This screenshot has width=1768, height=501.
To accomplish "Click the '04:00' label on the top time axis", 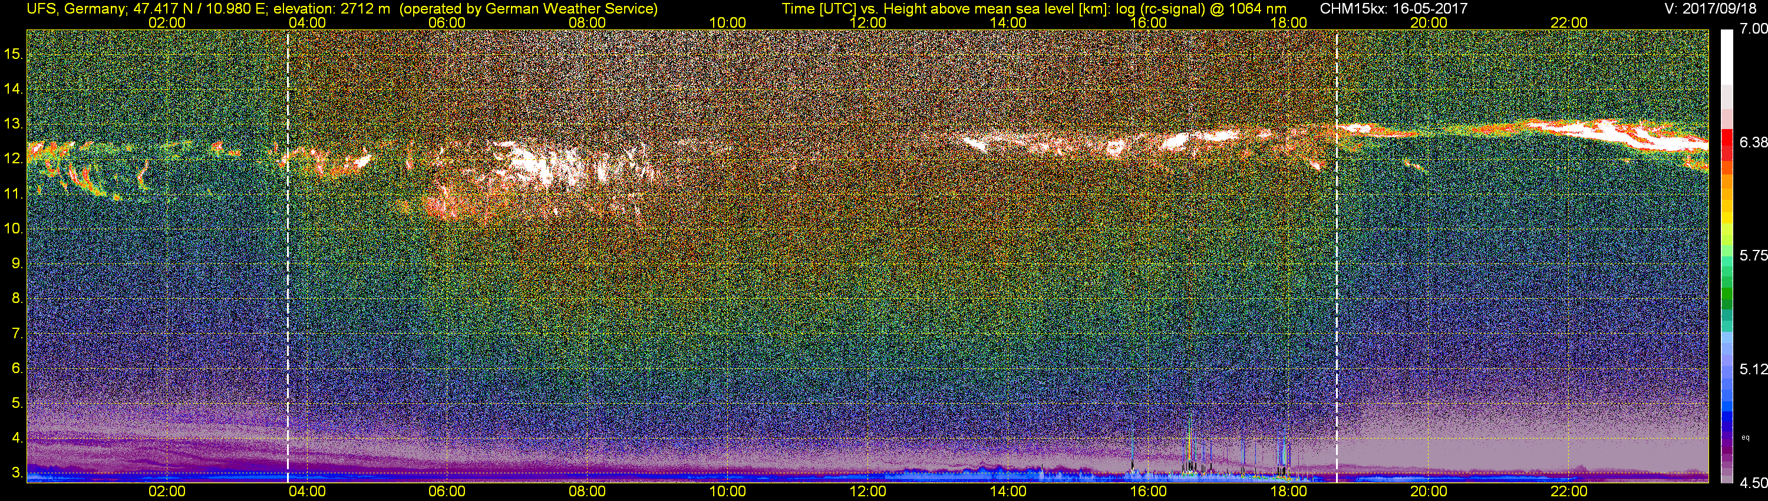I will (x=307, y=22).
